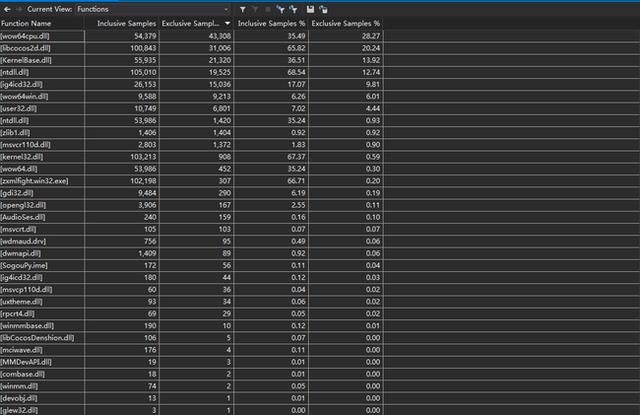Open the Current View Functions dropdown
This screenshot has width=640, height=415.
tap(153, 9)
